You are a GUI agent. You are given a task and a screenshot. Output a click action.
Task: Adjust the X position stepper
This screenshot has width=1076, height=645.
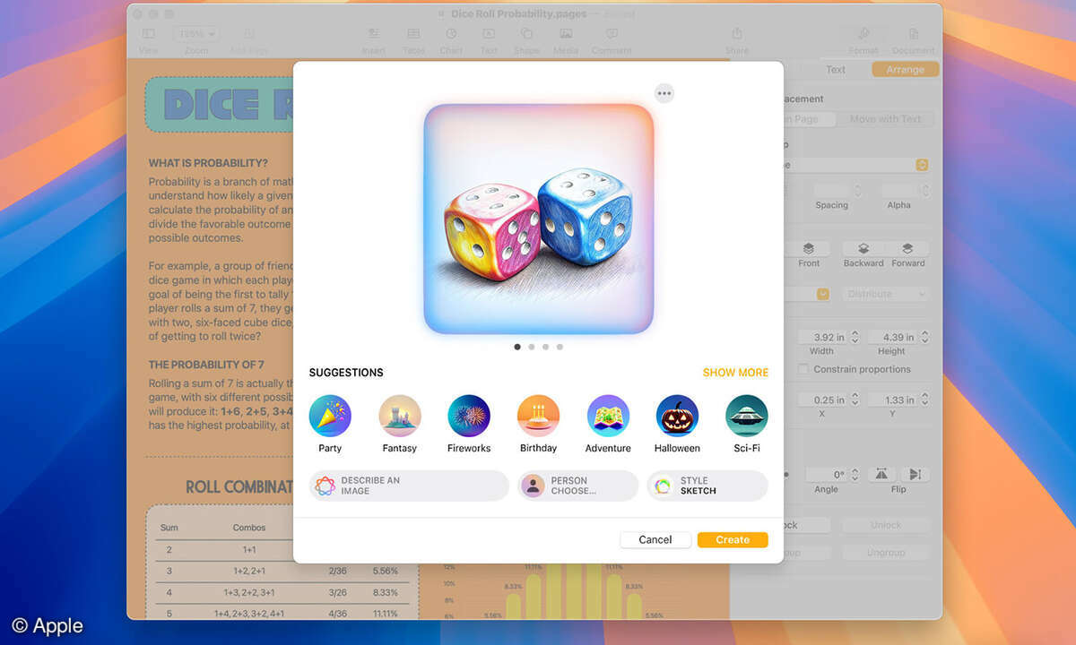[855, 400]
